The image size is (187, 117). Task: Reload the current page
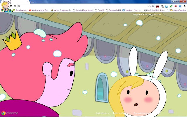point(11,6)
